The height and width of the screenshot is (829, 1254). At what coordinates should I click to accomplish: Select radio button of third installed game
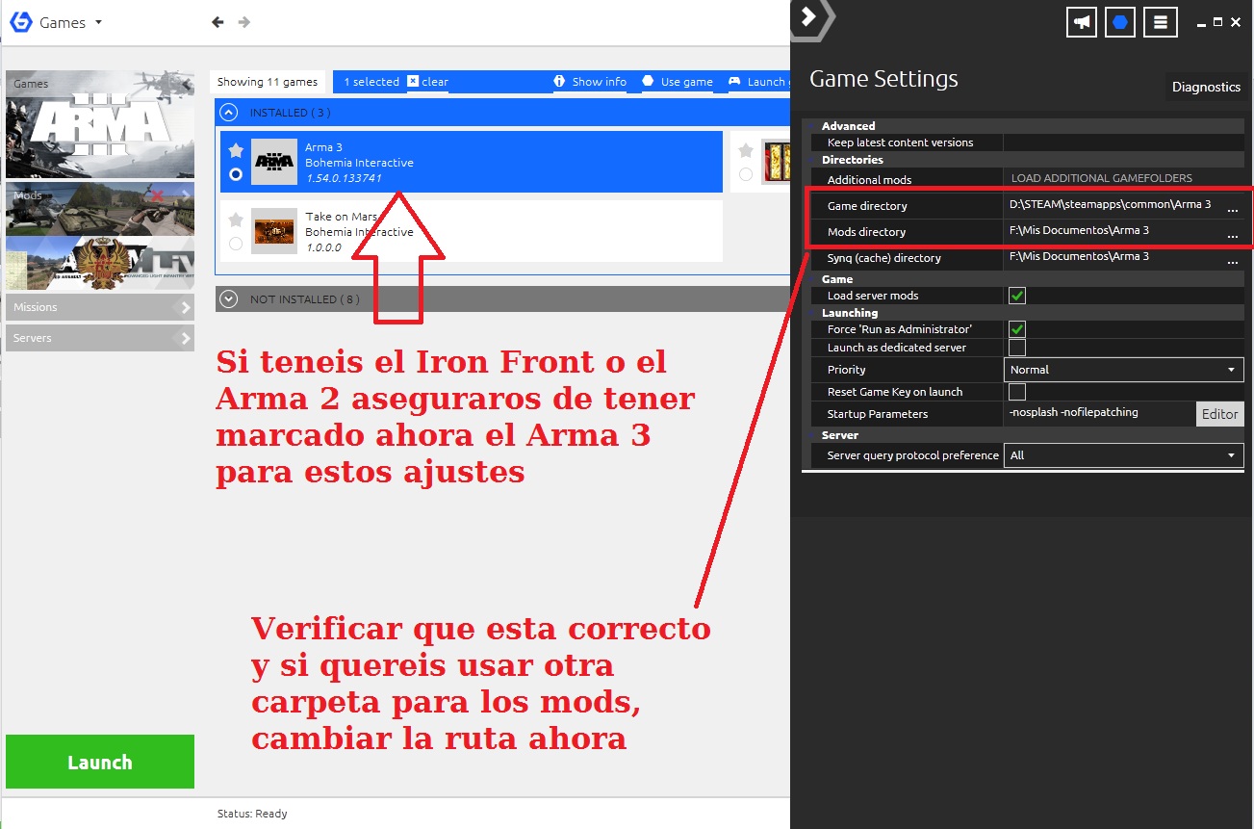(x=746, y=174)
